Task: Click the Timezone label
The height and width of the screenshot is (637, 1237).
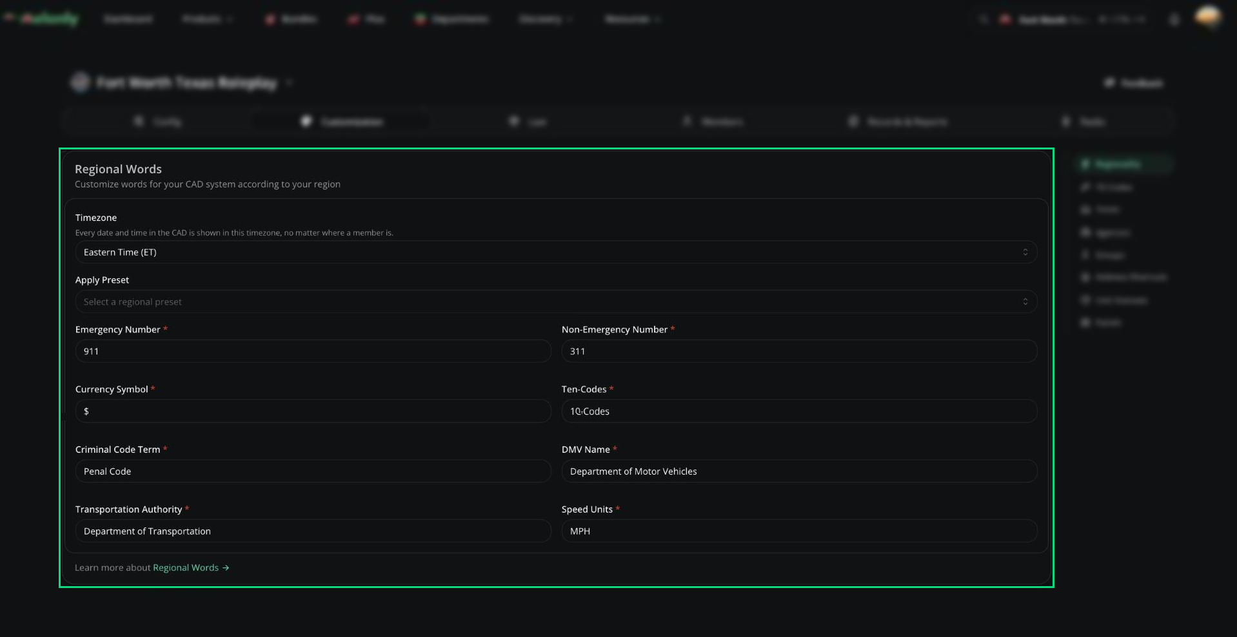Action: click(96, 218)
